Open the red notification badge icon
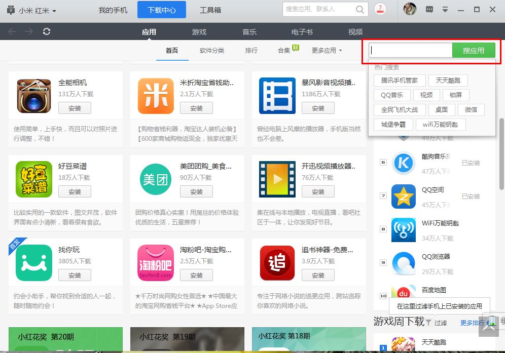Image resolution: width=505 pixels, height=353 pixels. 380,9
